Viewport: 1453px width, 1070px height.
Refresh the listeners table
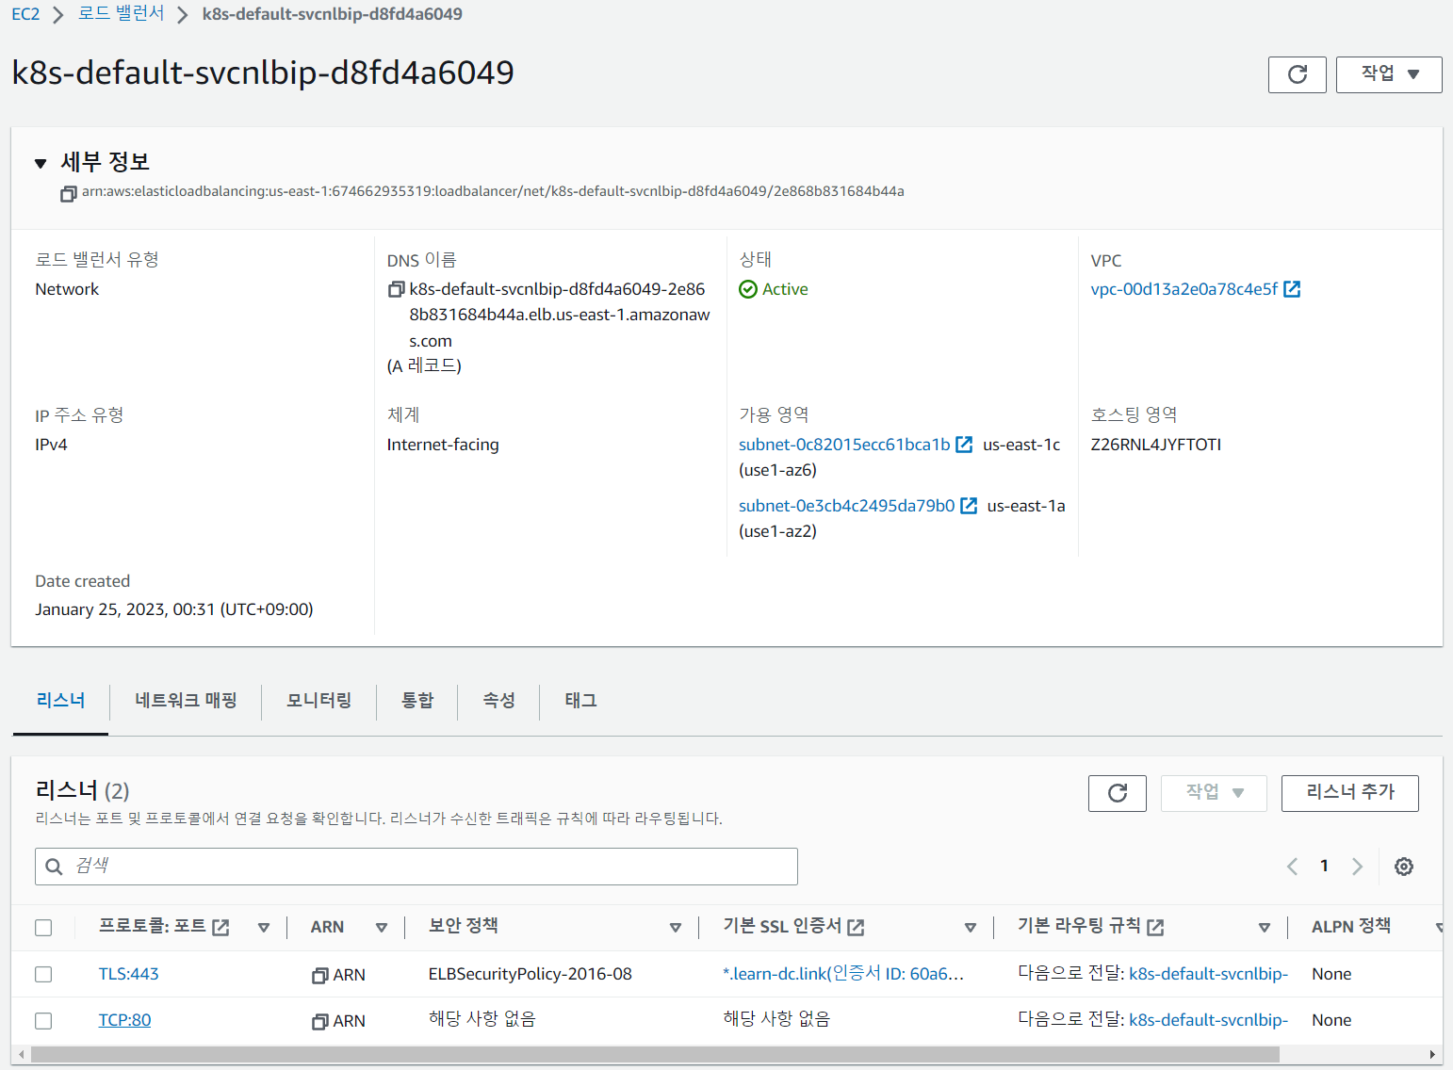1117,793
